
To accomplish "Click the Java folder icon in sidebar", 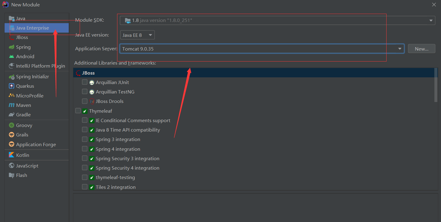I will pos(12,18).
